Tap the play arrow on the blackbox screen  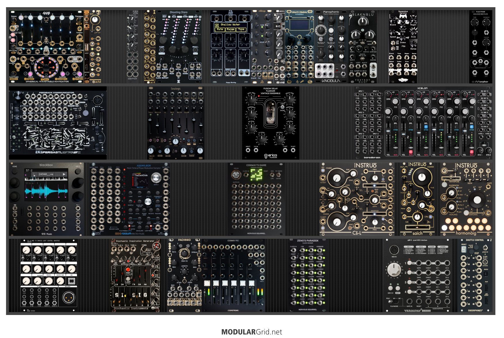[64, 174]
